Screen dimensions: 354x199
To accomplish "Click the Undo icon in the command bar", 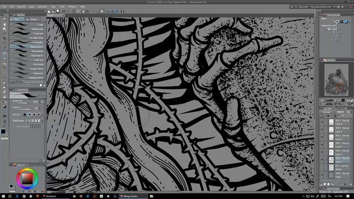I will click(x=64, y=11).
